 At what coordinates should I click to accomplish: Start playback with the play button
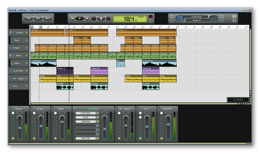(x=80, y=19)
